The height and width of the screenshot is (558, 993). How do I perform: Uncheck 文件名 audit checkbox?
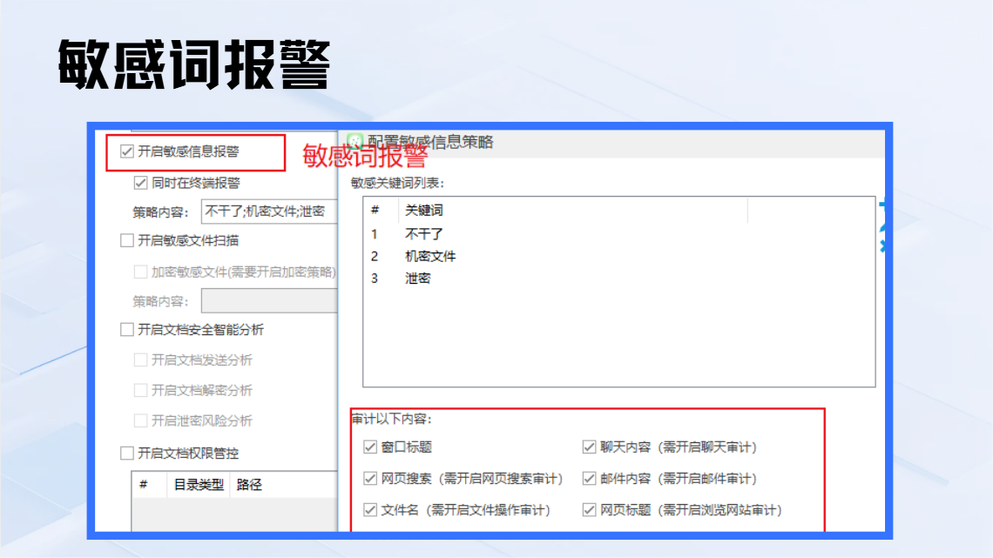[x=370, y=510]
